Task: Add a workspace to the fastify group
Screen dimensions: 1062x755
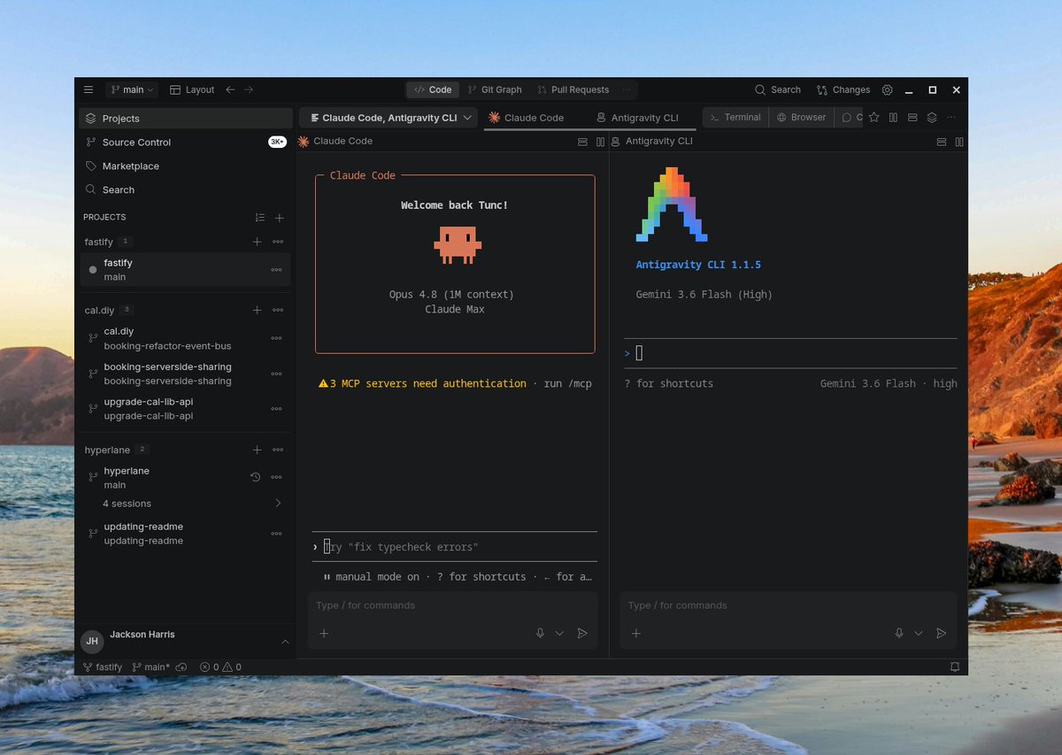Action: 257,242
